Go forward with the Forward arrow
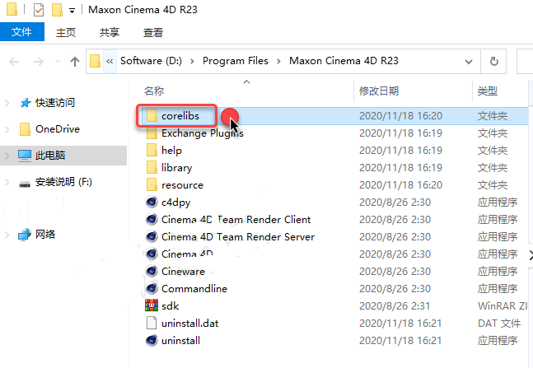This screenshot has width=533, height=368. pyautogui.click(x=39, y=62)
